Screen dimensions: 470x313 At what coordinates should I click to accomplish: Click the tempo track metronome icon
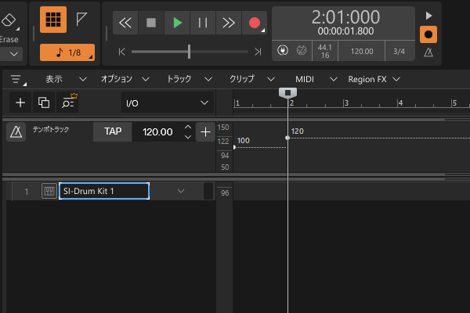point(16,132)
